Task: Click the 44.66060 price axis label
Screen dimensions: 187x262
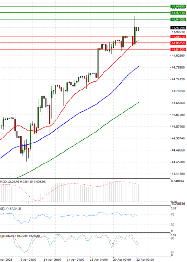Action: point(178,103)
